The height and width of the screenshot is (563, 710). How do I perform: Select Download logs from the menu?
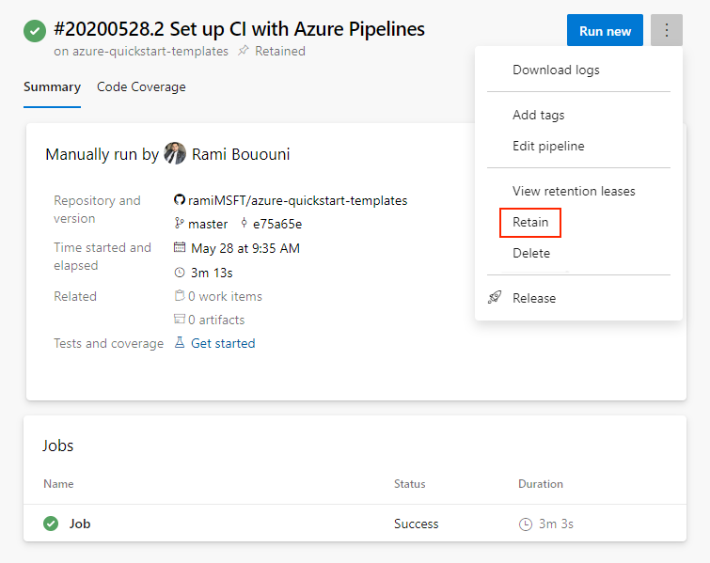tap(556, 70)
